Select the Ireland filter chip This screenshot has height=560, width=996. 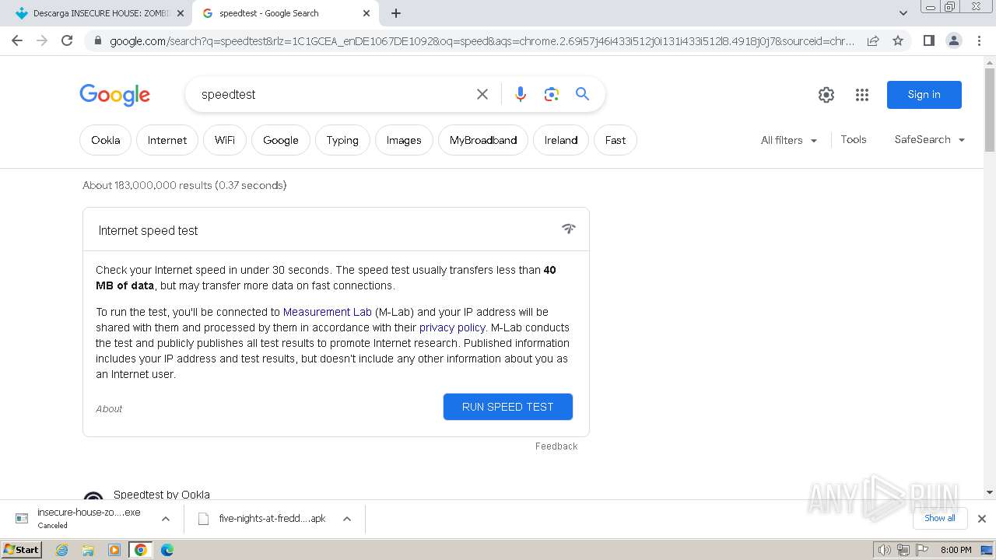(561, 140)
